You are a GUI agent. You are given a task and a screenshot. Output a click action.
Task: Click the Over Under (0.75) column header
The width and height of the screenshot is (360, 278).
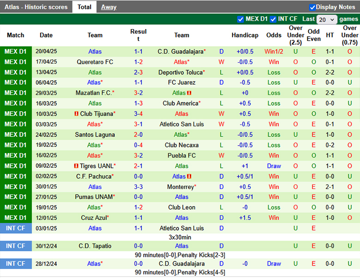click(350, 35)
